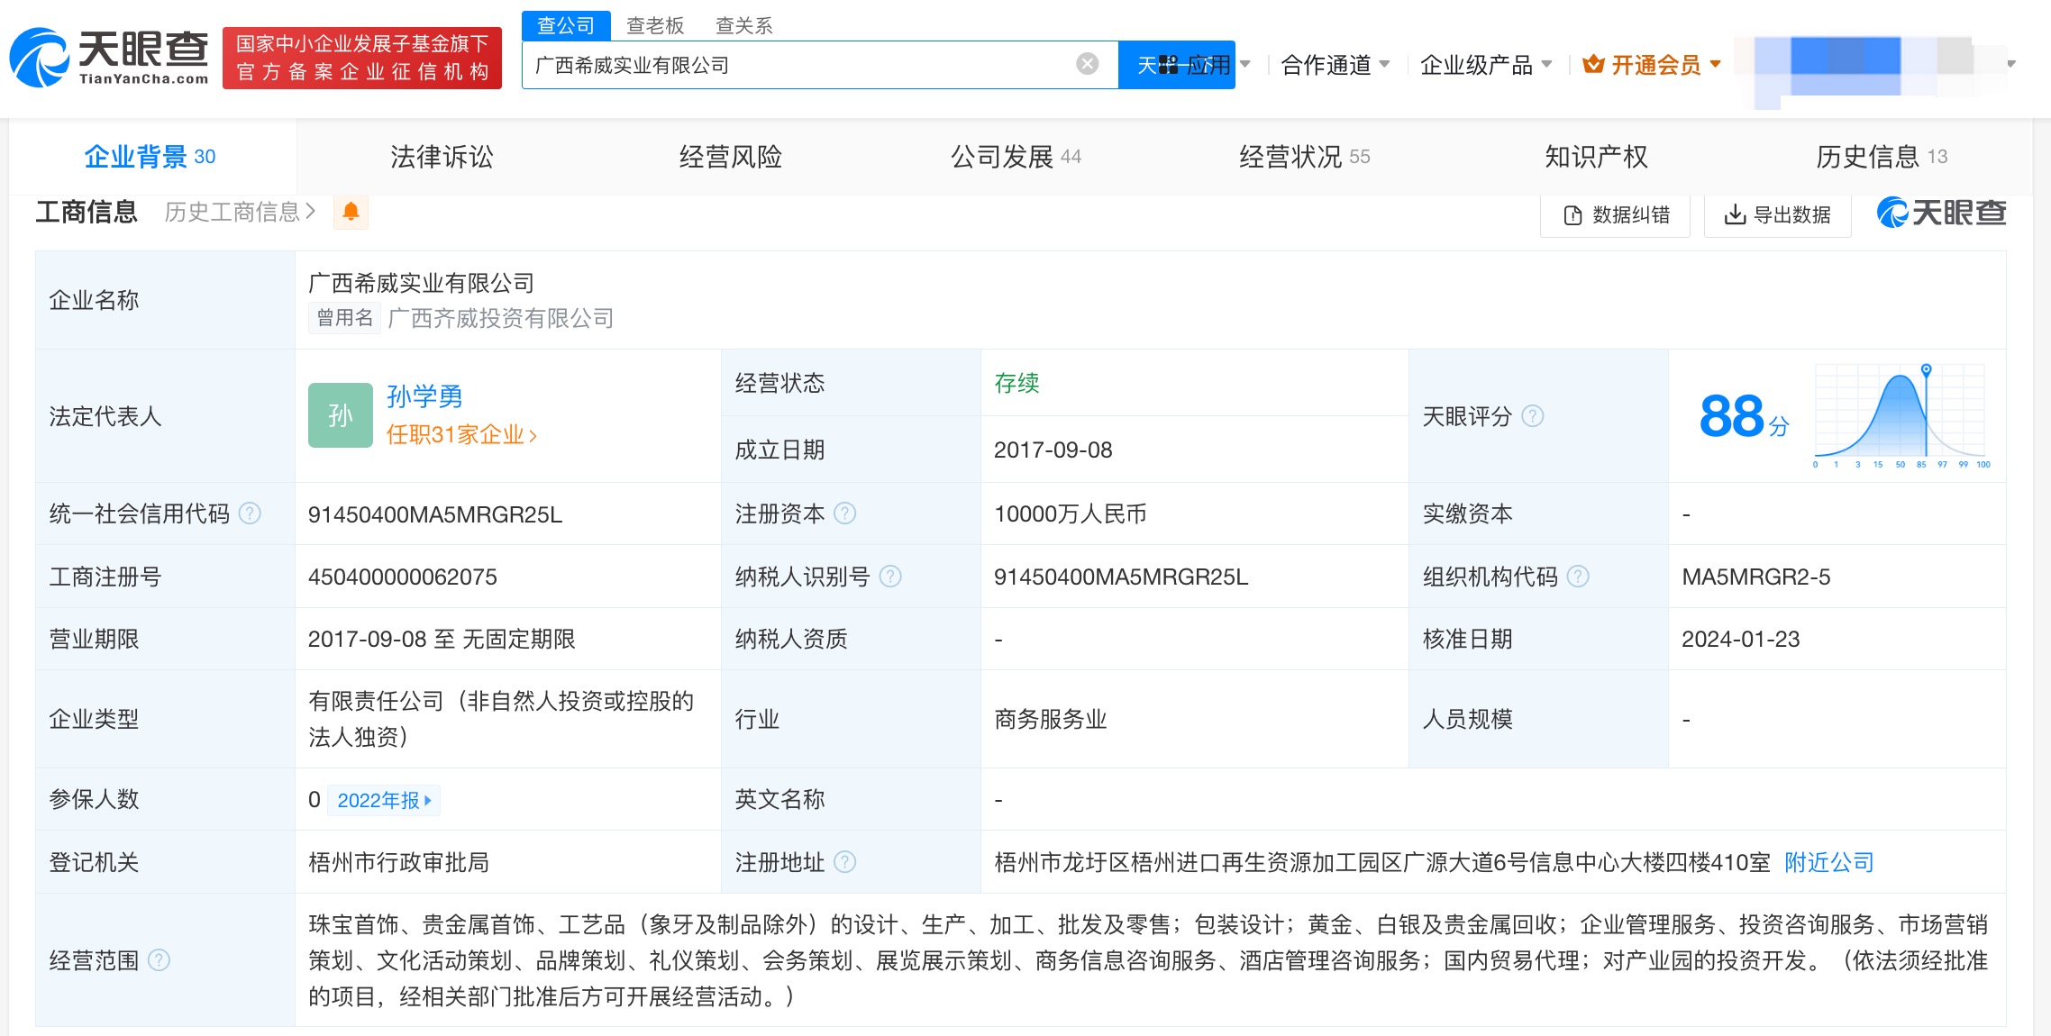Click help icon beside 经营范围
This screenshot has width=2051, height=1036.
(x=159, y=960)
